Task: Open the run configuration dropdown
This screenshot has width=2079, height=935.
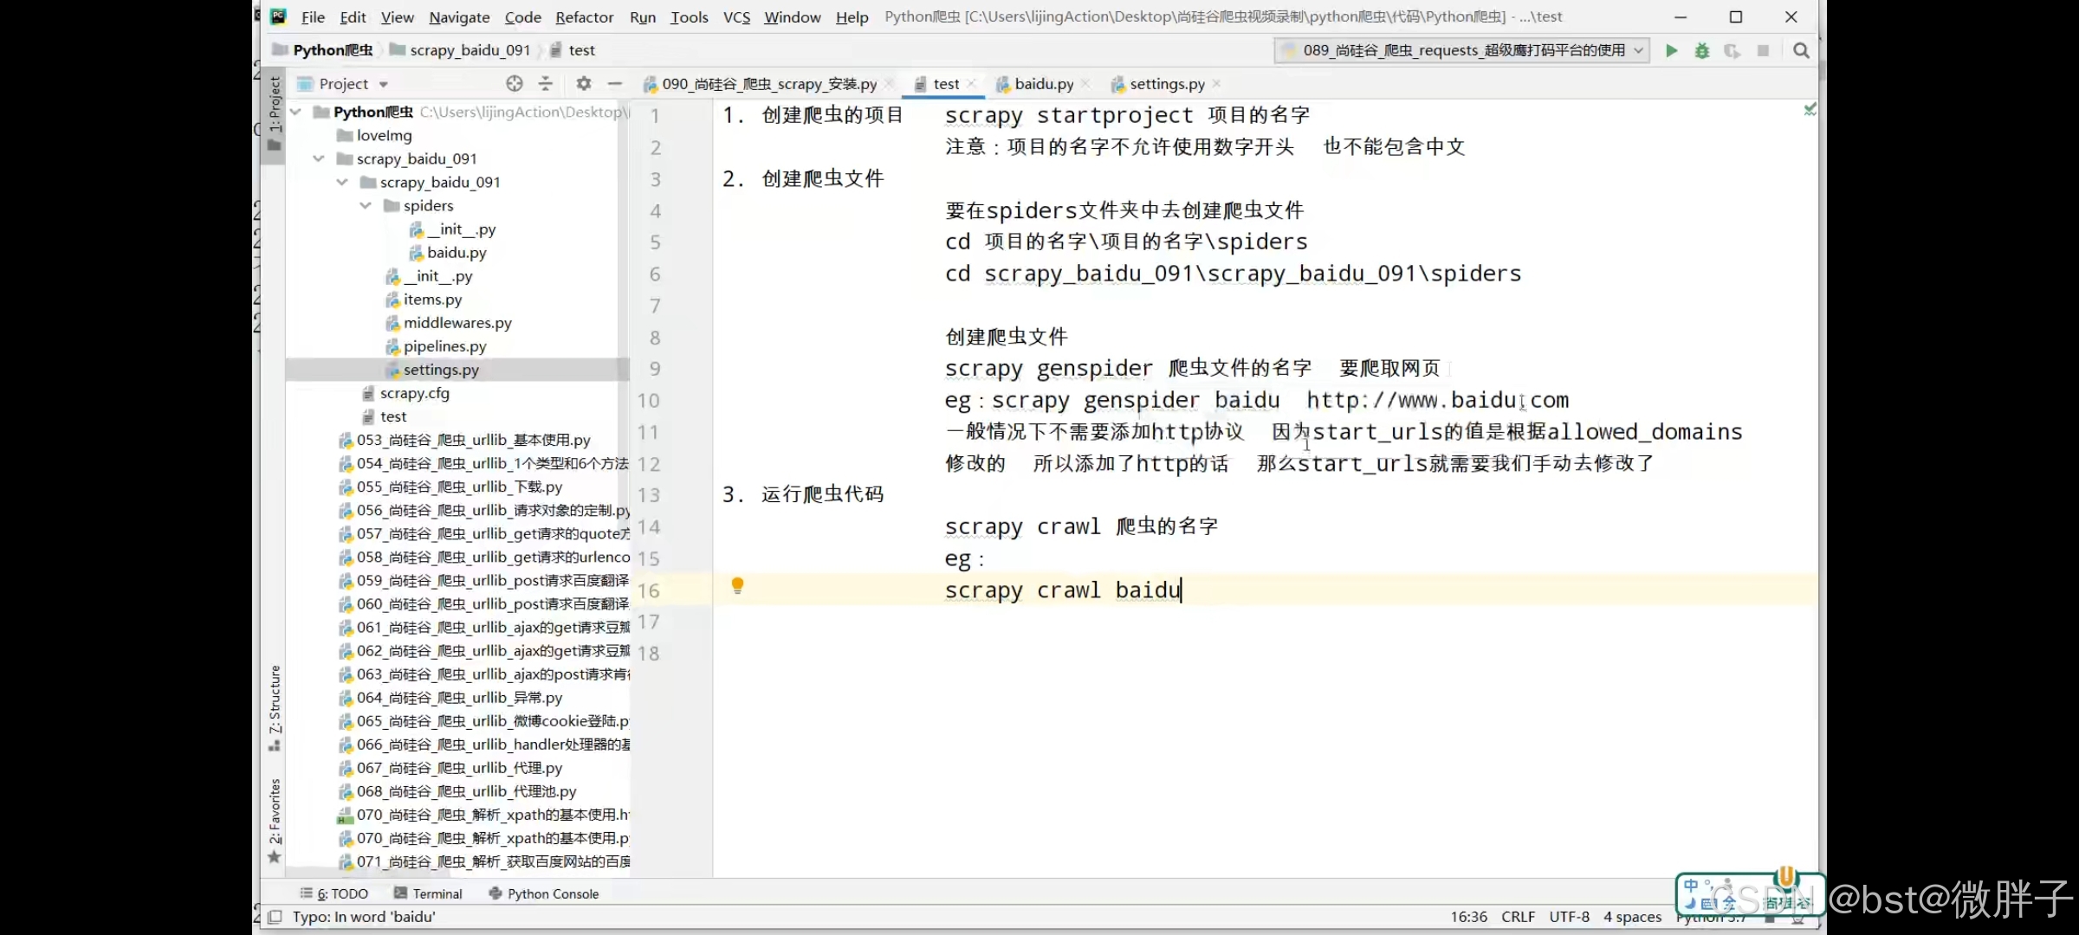Action: point(1462,50)
